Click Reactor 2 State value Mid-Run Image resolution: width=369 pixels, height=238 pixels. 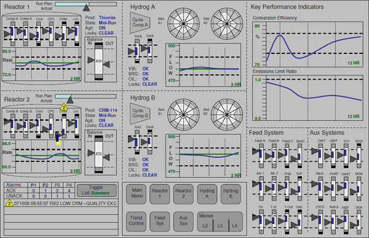pos(107,115)
